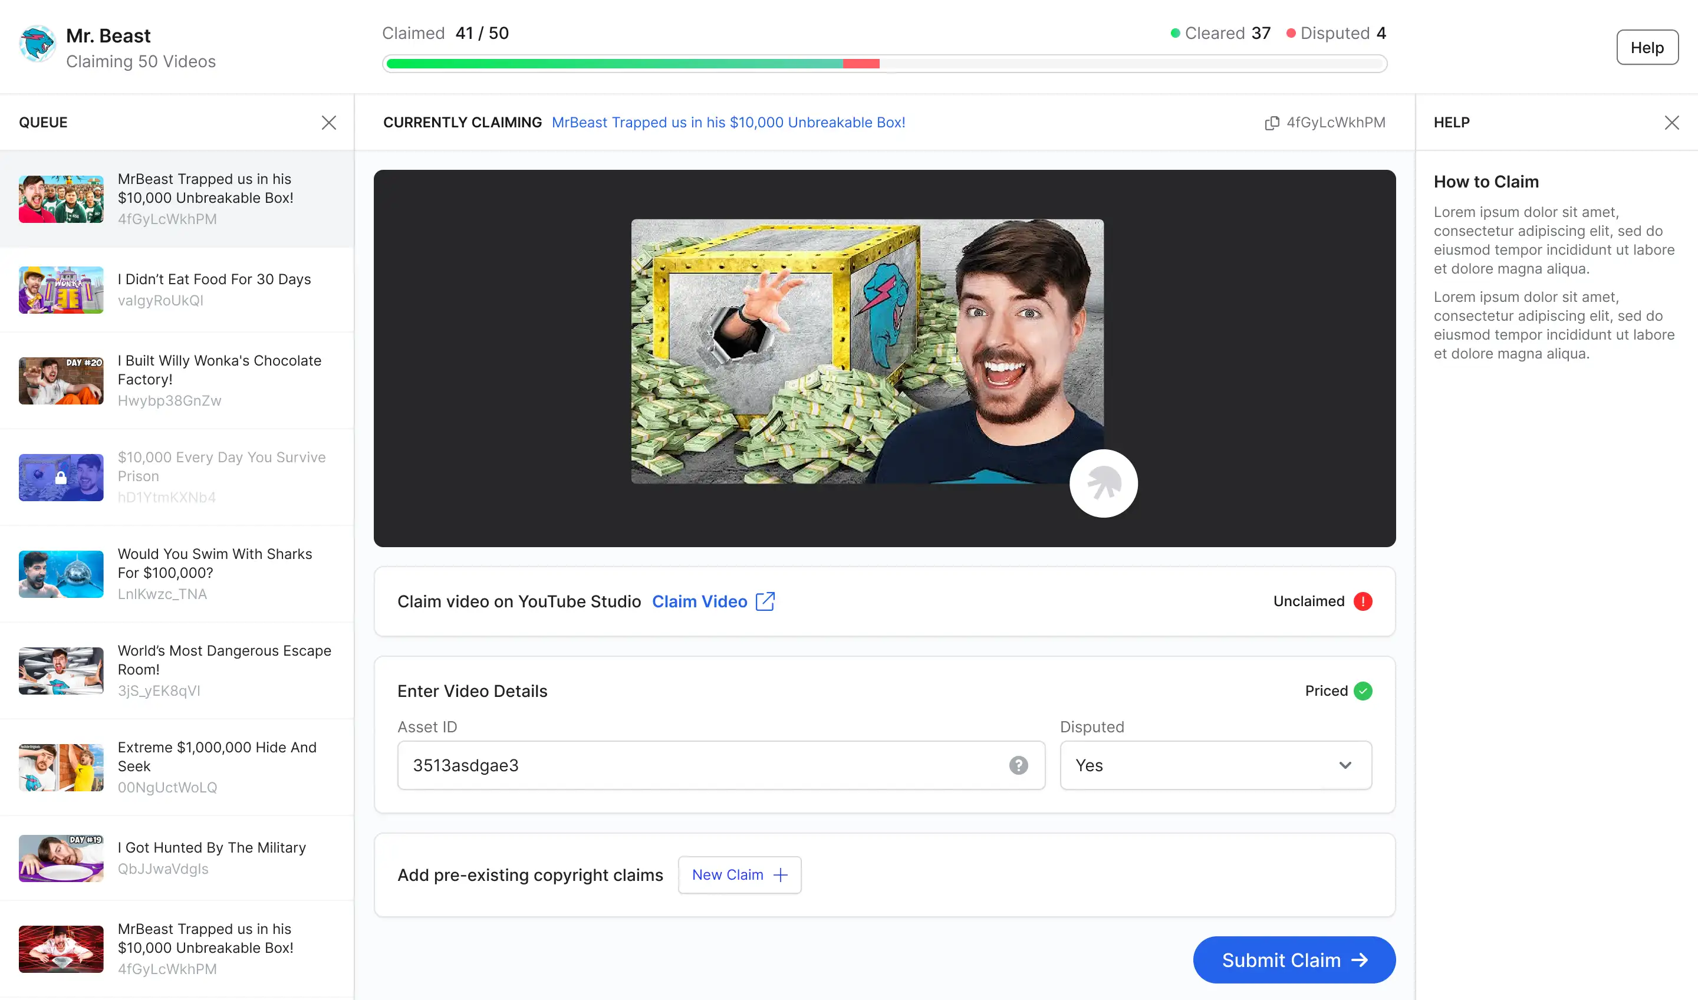Click thumbnail of Dangerous Escape Room video
1698x1000 pixels.
click(61, 670)
